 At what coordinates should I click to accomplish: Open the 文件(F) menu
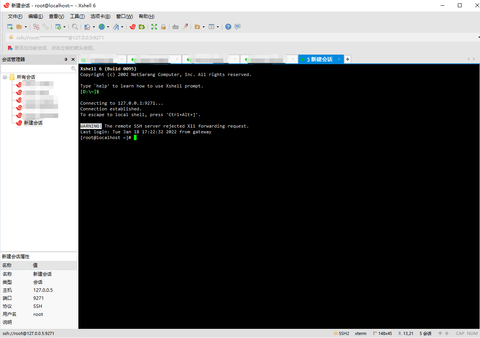pyautogui.click(x=15, y=16)
